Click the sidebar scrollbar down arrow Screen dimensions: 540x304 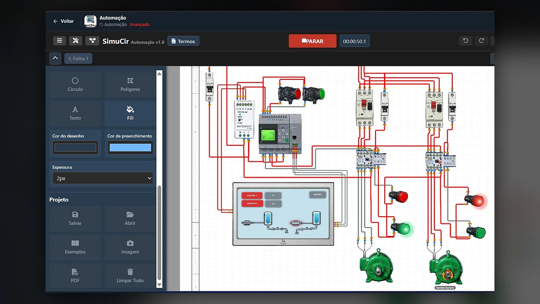tap(159, 285)
